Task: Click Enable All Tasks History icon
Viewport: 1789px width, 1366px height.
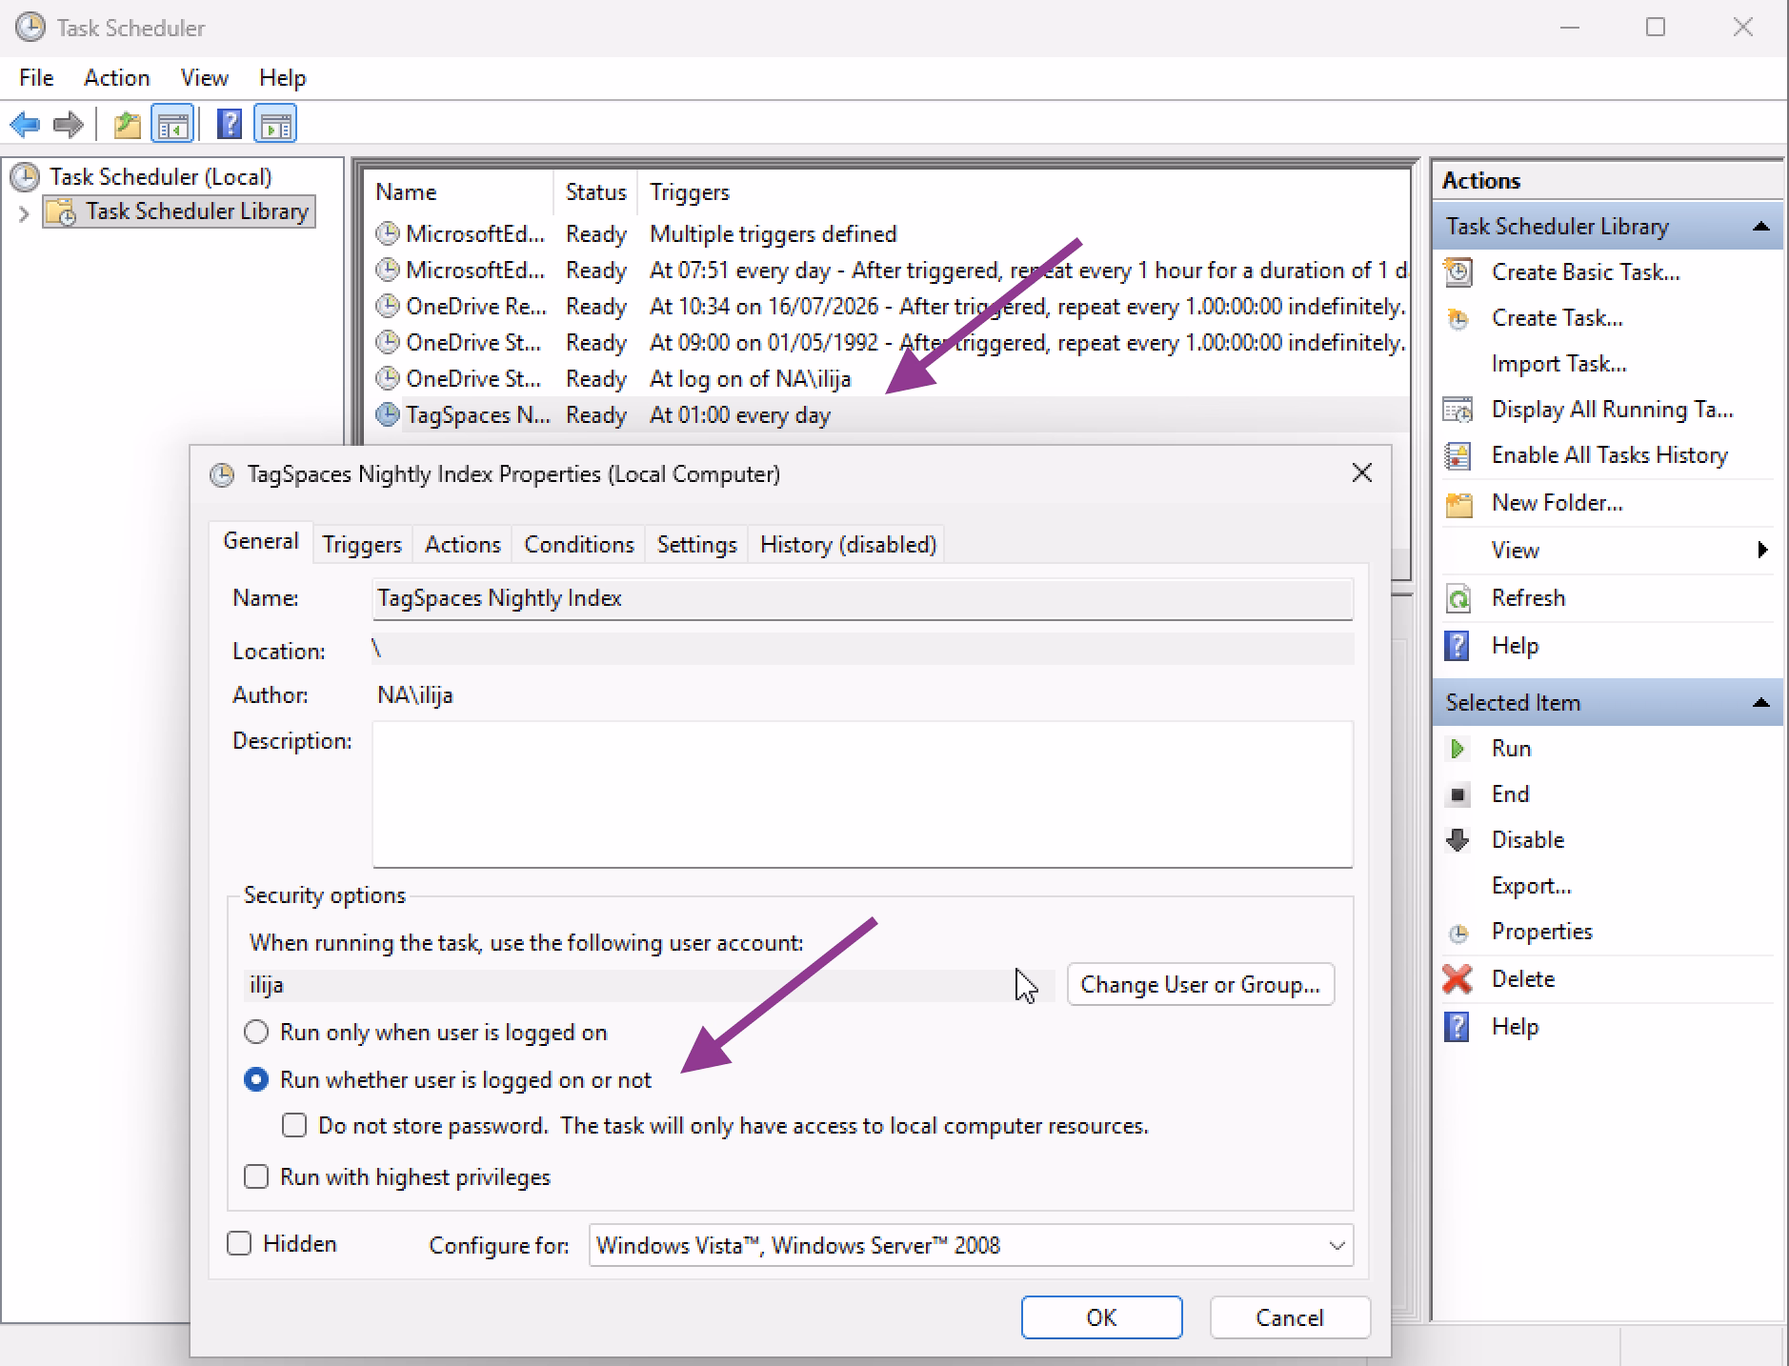Action: click(x=1458, y=455)
